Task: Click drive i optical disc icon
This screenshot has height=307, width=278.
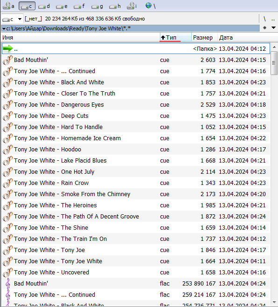Action: 132,6
